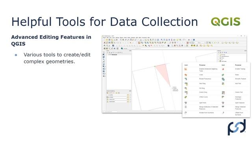Click the Offset Point Symbols icon
The height and width of the screenshot is (141, 252).
223,113
